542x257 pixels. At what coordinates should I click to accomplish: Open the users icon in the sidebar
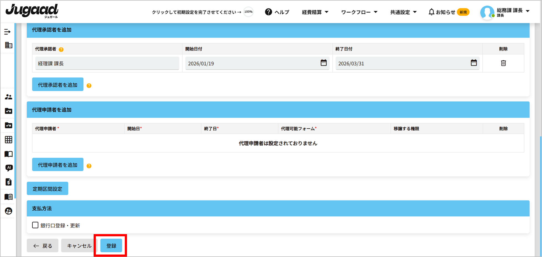click(x=9, y=97)
